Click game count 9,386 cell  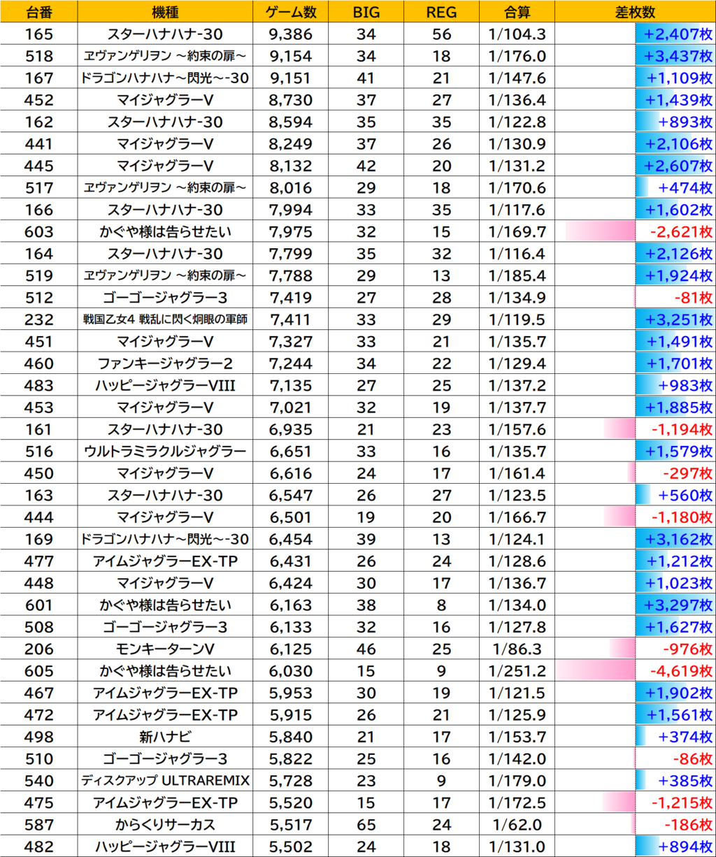(x=291, y=34)
